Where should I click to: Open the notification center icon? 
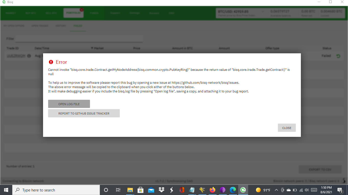(x=340, y=190)
